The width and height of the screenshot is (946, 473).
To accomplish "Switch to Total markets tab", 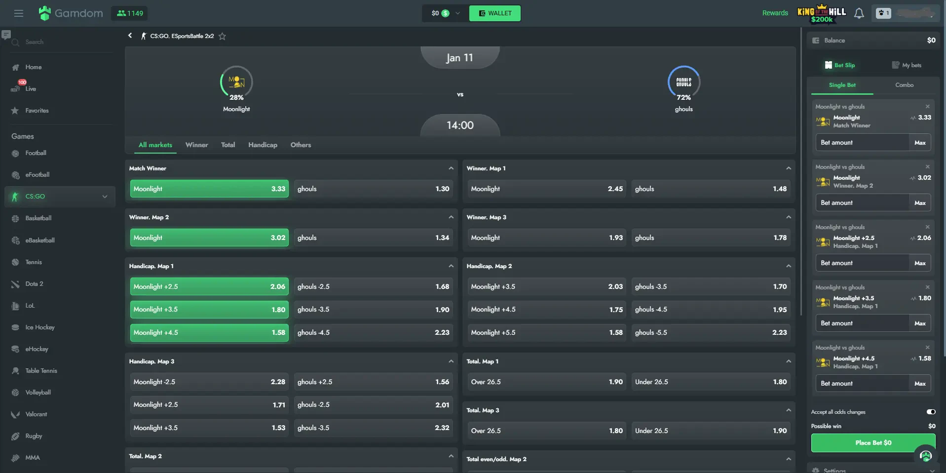I will click(x=228, y=145).
